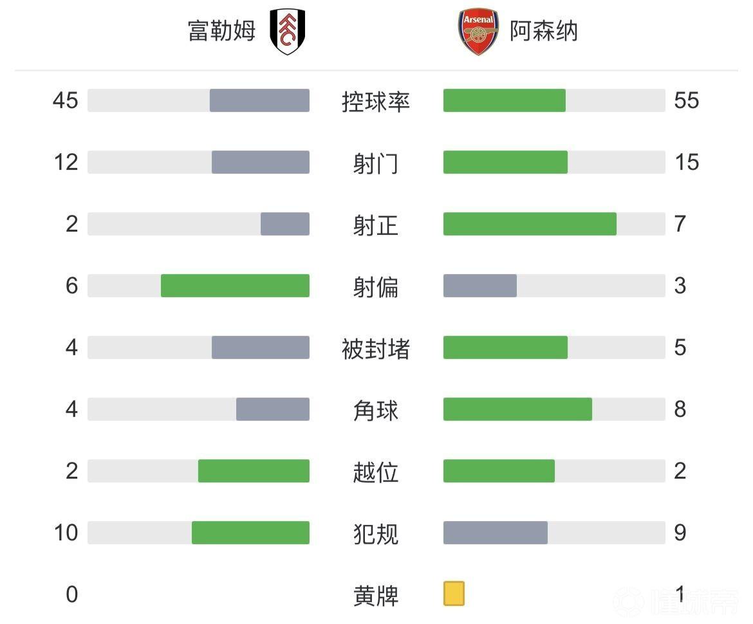This screenshot has height=624, width=753.
Task: Click Arsenal's 角球 corner bar
Action: pyautogui.click(x=517, y=409)
